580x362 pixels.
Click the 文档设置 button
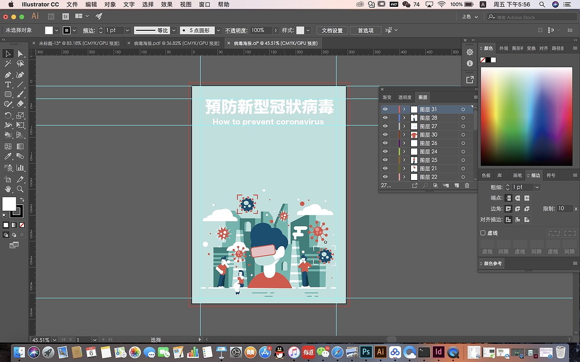[332, 30]
